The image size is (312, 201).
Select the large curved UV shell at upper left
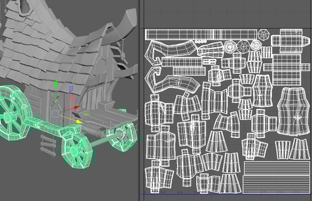(x=173, y=51)
